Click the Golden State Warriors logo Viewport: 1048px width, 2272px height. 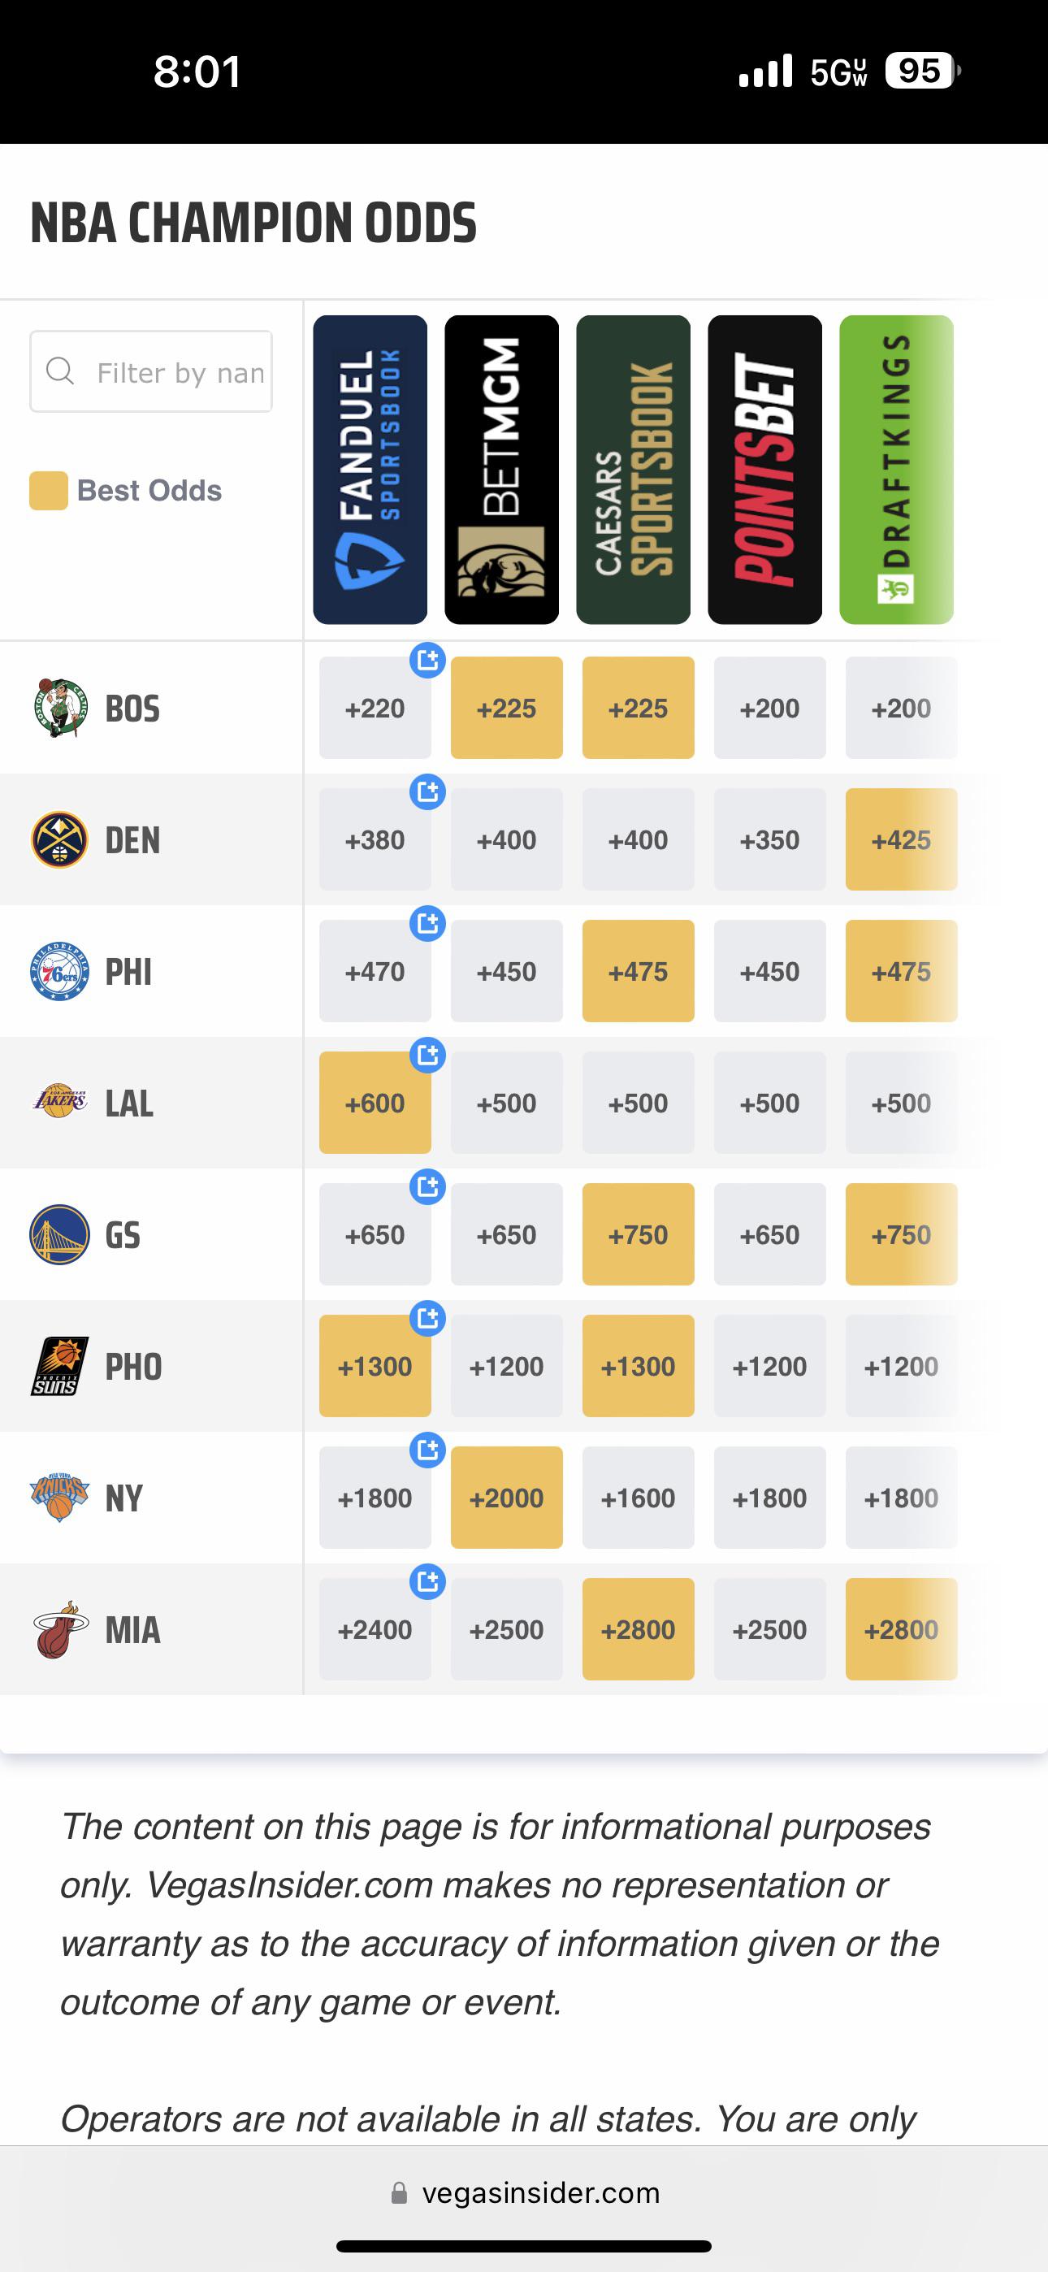tap(60, 1234)
